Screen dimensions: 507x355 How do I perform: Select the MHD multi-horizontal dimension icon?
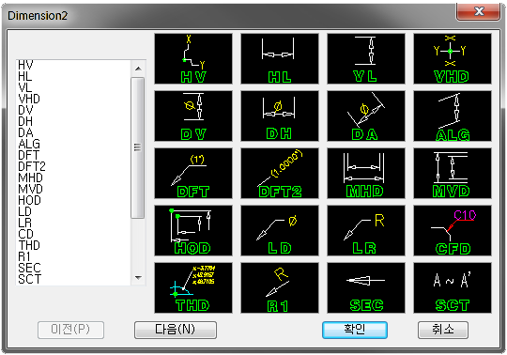coord(366,174)
